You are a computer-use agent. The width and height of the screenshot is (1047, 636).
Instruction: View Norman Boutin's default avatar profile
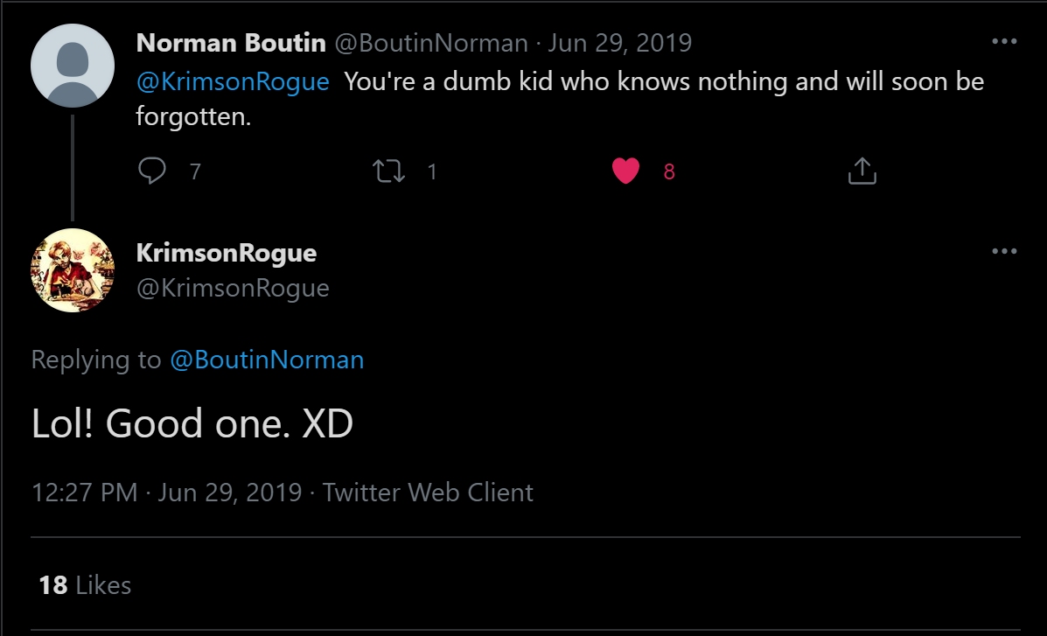click(73, 66)
